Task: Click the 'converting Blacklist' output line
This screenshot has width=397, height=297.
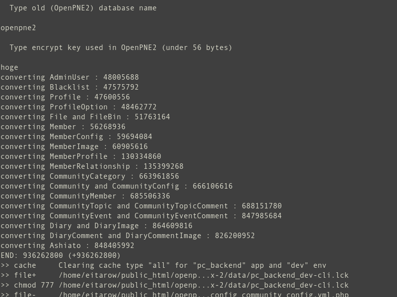Action: (x=69, y=87)
